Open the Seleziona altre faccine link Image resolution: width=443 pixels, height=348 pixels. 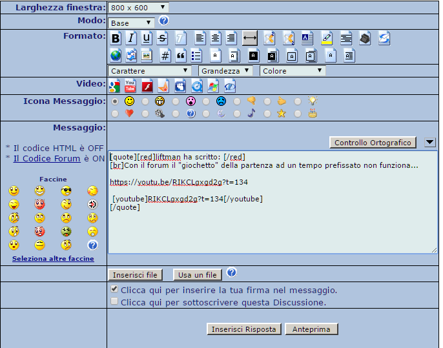click(53, 258)
